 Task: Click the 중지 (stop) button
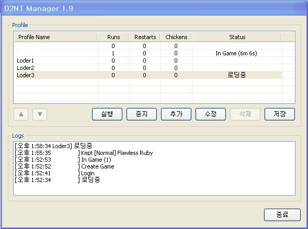(142, 114)
